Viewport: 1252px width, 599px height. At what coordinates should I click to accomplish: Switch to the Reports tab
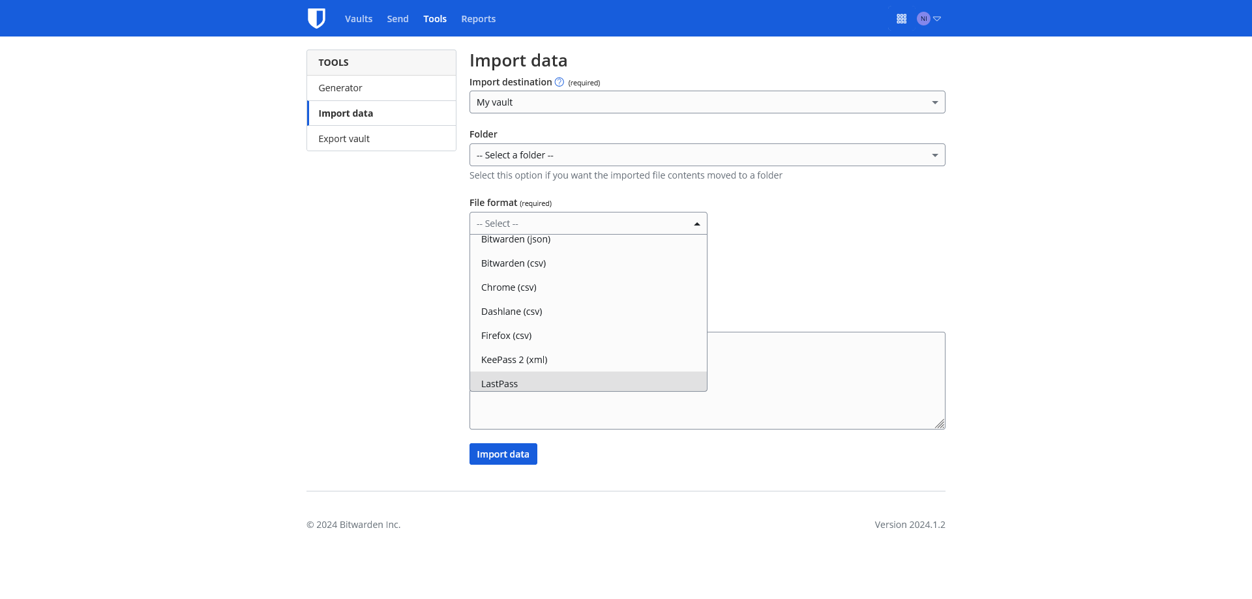coord(478,19)
